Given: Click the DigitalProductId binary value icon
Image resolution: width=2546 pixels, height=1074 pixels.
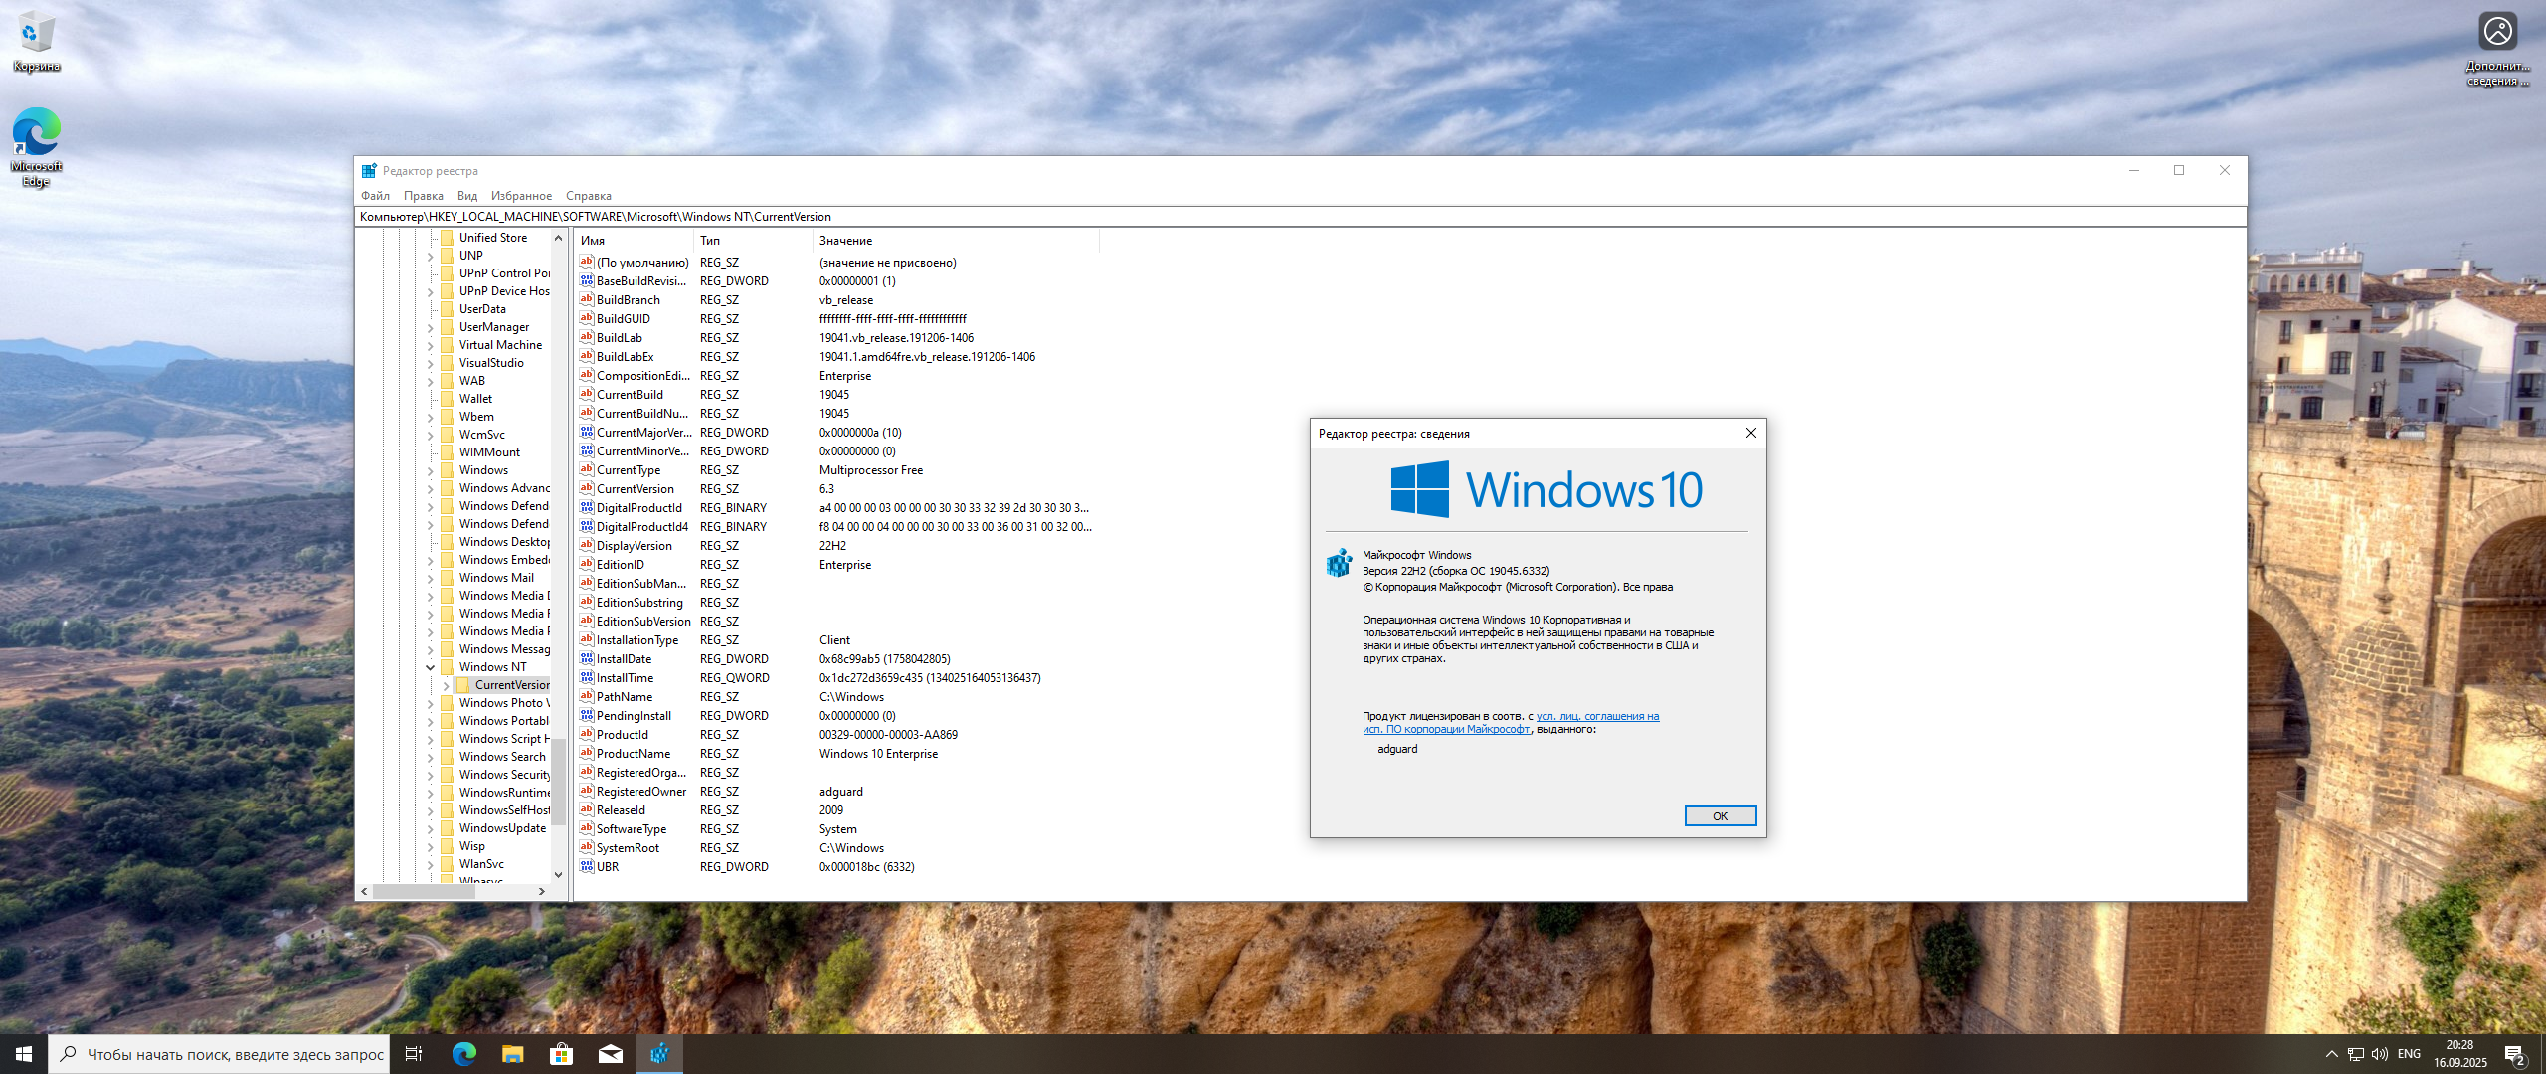Looking at the screenshot, I should click(x=587, y=508).
